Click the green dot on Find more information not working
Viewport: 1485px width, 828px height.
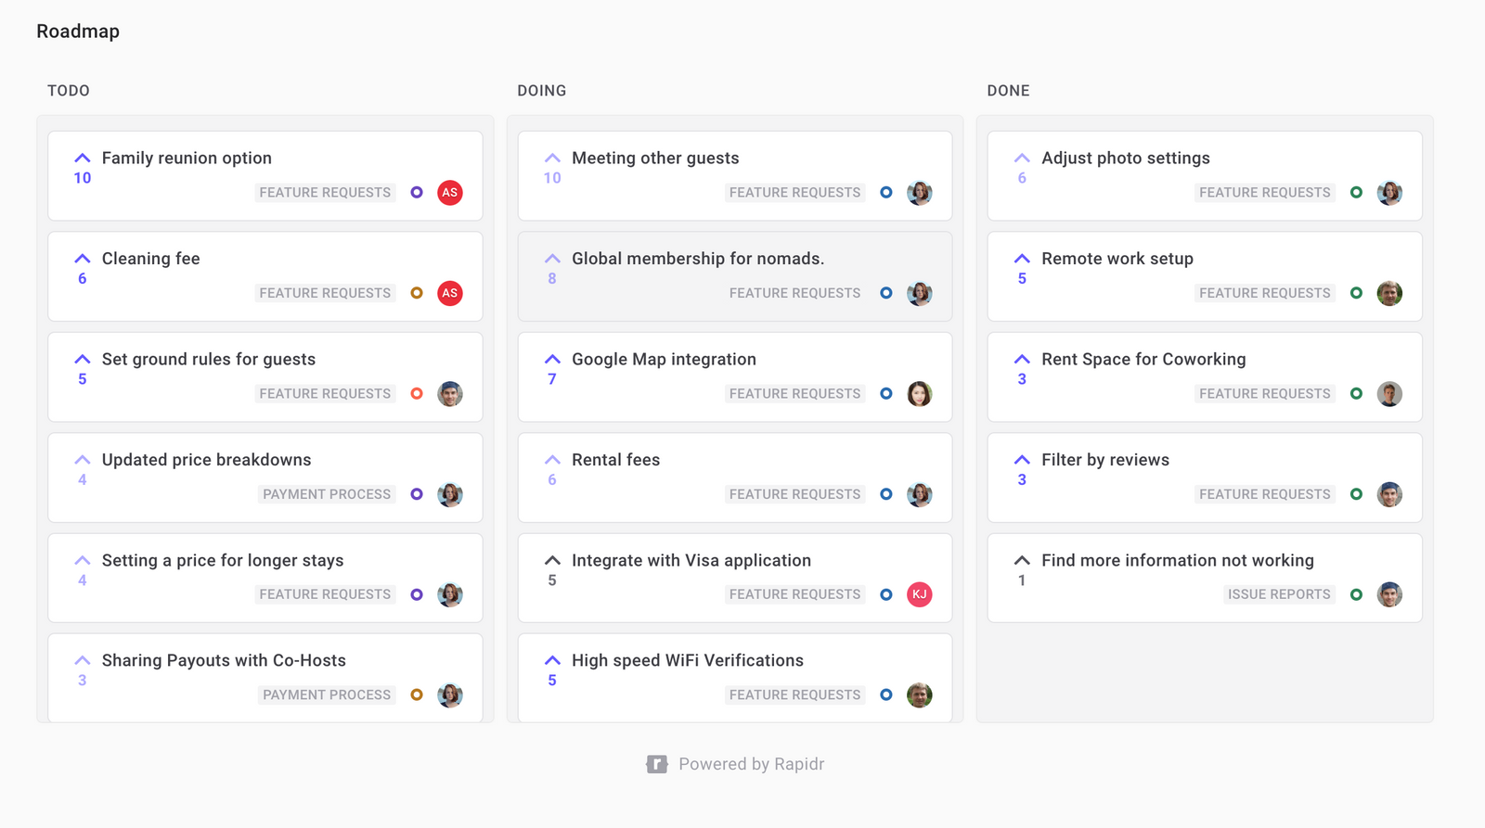(1355, 593)
